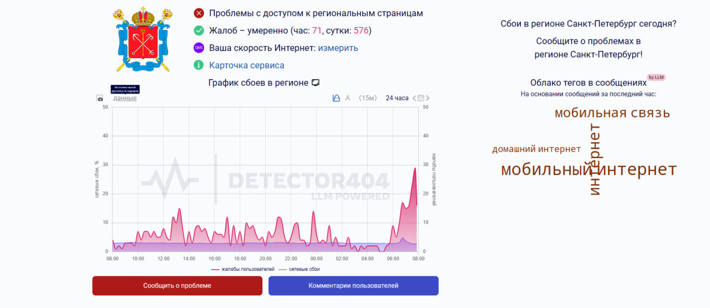Click the user person icon above chart
710x308 pixels.
pos(348,98)
